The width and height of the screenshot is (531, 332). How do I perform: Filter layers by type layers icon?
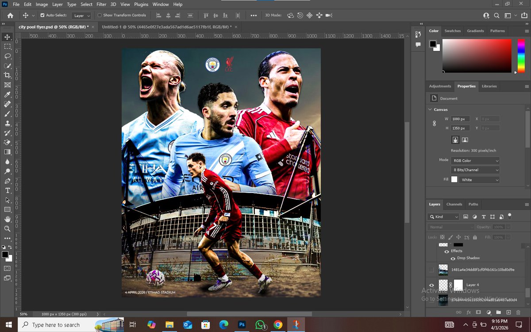(x=483, y=217)
